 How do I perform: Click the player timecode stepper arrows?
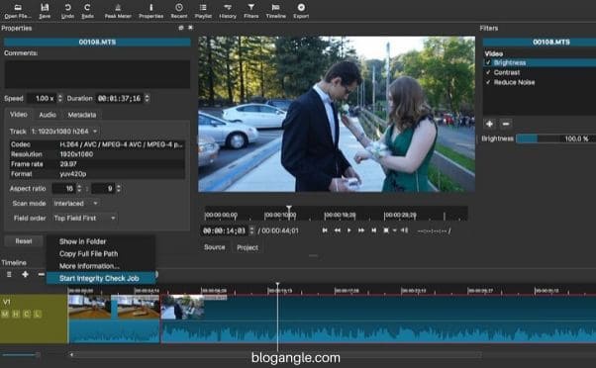pyautogui.click(x=251, y=230)
